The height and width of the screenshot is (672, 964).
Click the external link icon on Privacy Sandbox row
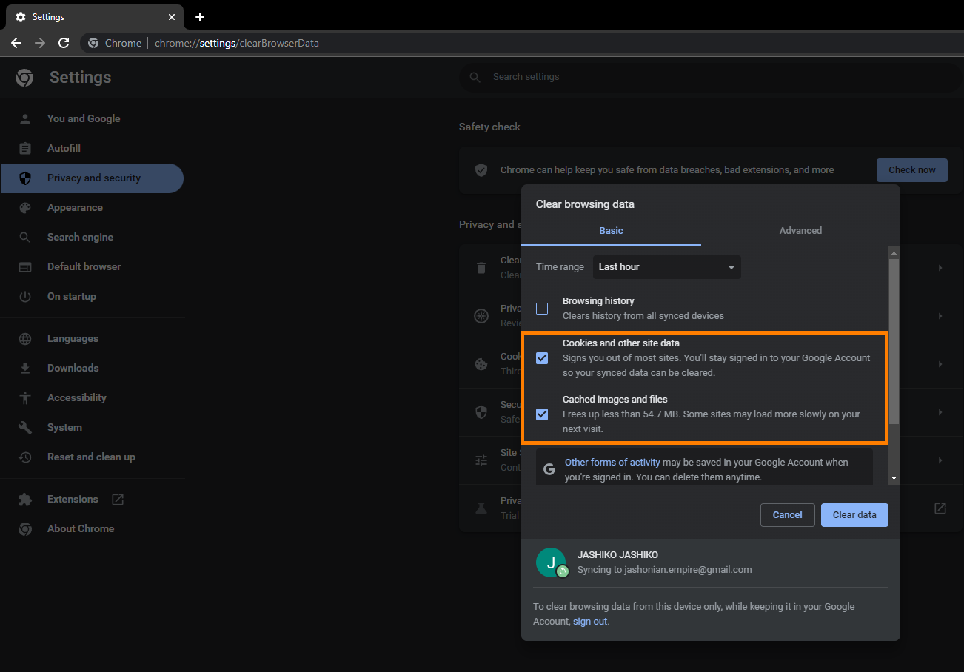coord(940,508)
